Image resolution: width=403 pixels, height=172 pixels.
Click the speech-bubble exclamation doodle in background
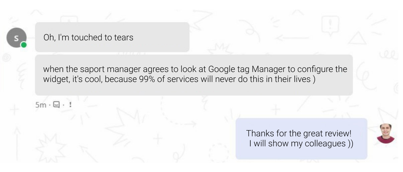pyautogui.click(x=330, y=26)
